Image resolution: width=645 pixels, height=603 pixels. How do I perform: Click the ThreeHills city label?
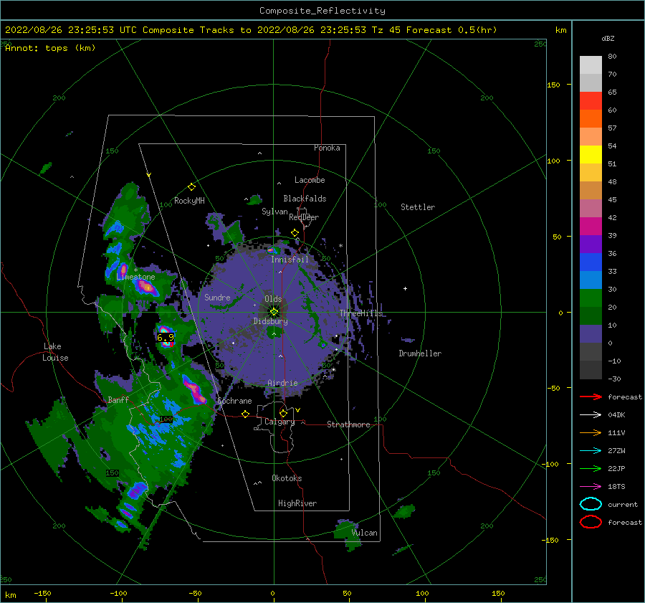361,313
